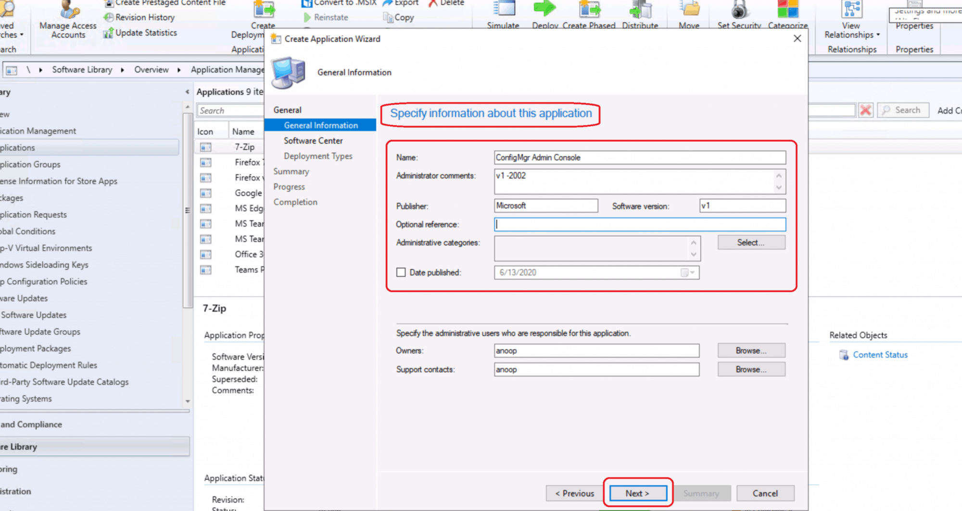This screenshot has height=511, width=962.
Task: Select Software Center wizard step
Action: [x=313, y=141]
